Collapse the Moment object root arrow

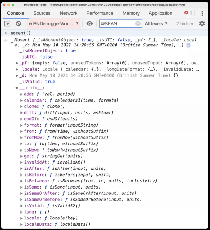(x=12, y=43)
